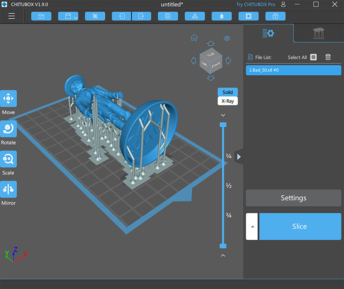Toggle the eye view visibility icon
The width and height of the screenshot is (344, 289).
227,38
